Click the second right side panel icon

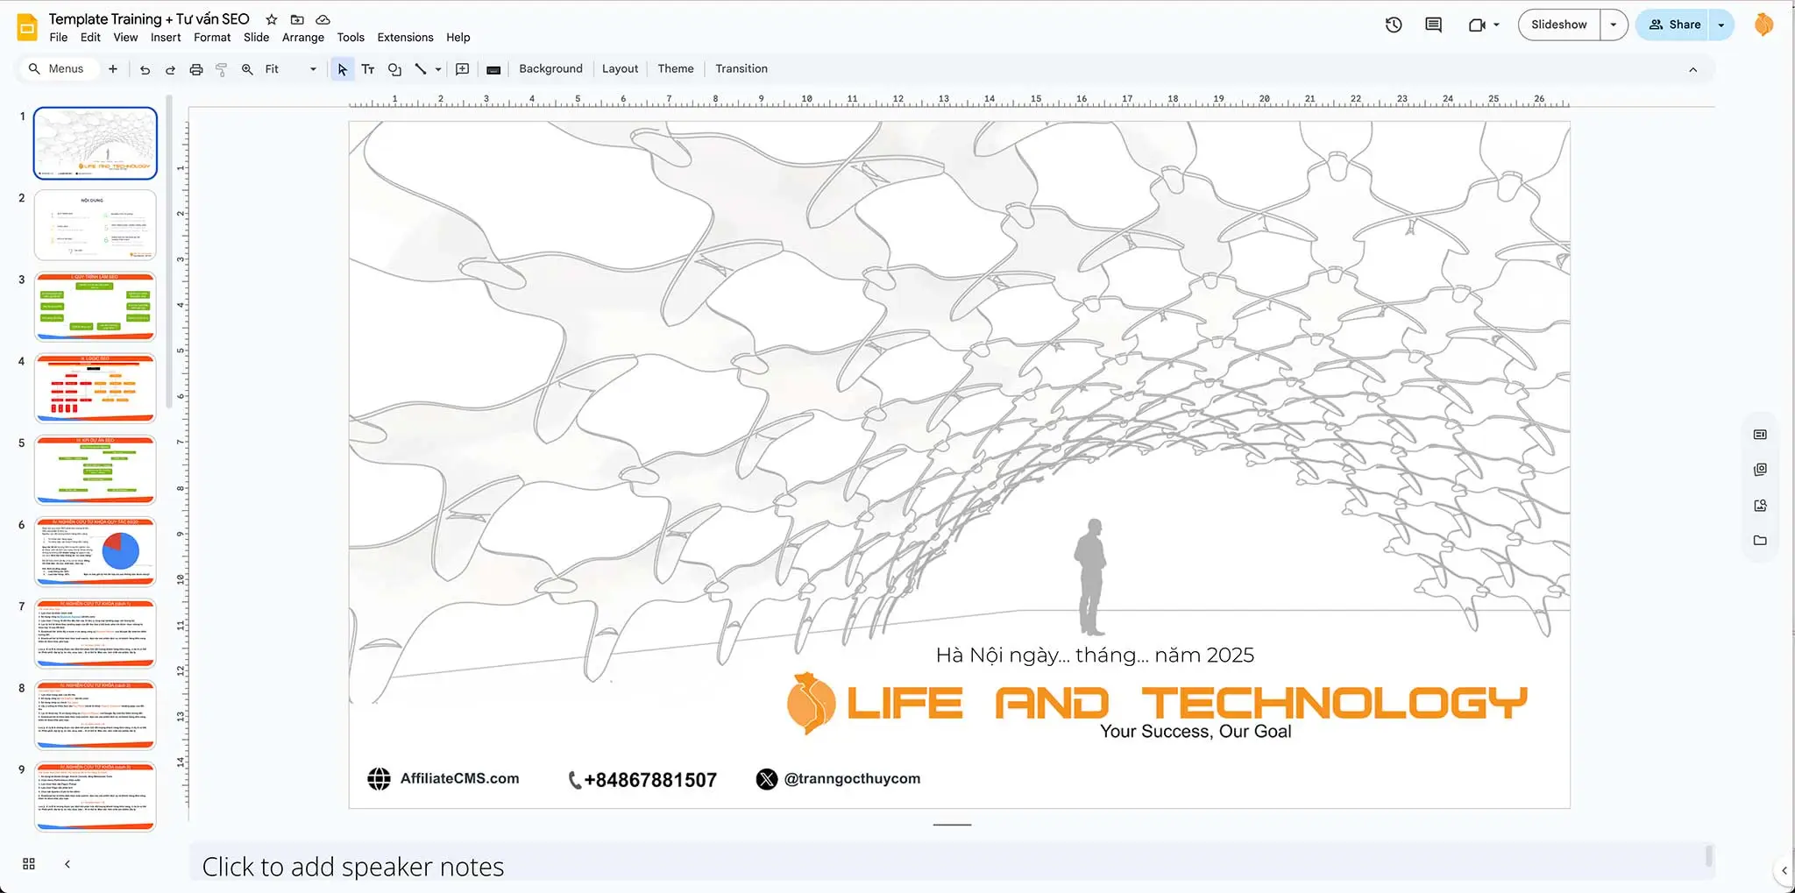1760,470
